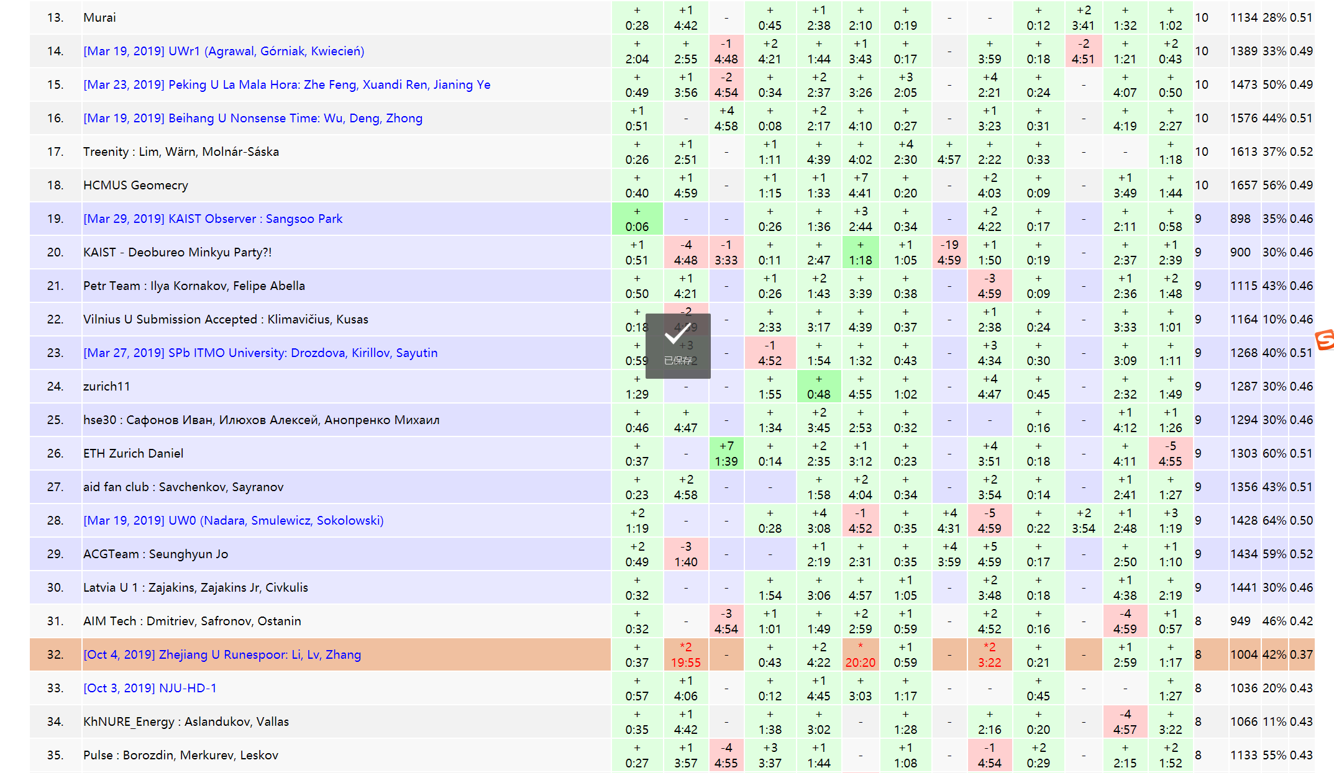Click the HCMUS Geomecry team name
This screenshot has width=1334, height=773.
coord(135,185)
